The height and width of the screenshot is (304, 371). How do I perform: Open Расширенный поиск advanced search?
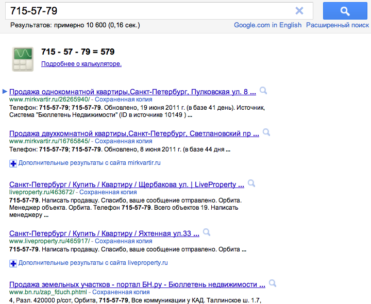[338, 25]
